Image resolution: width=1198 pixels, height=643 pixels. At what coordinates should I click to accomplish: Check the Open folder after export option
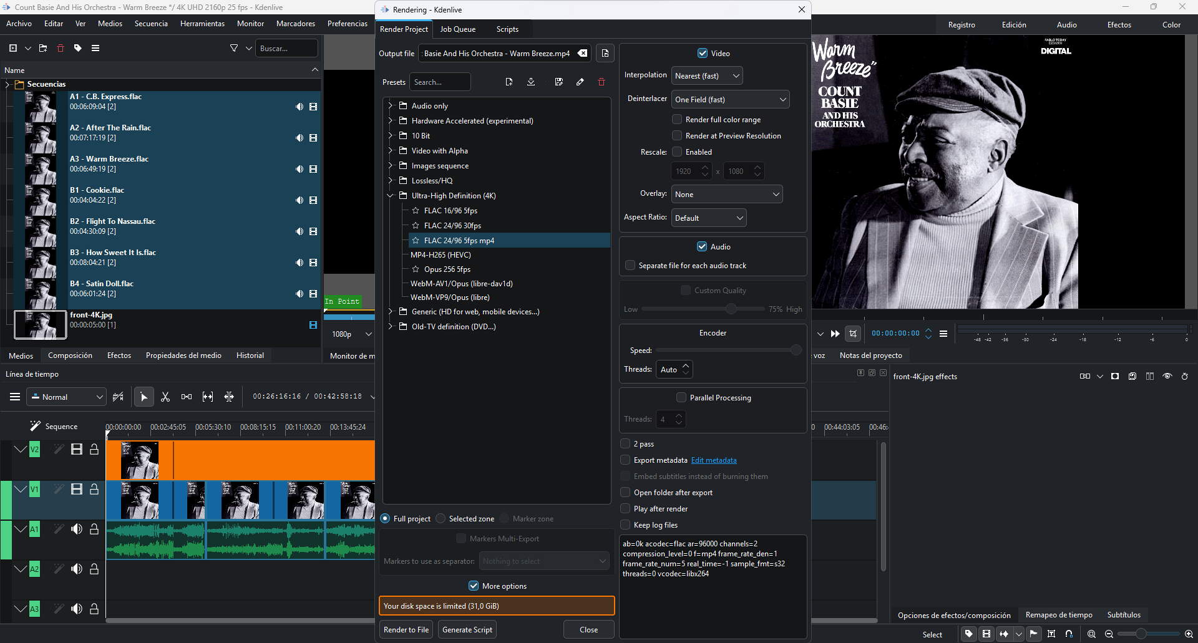(x=626, y=492)
